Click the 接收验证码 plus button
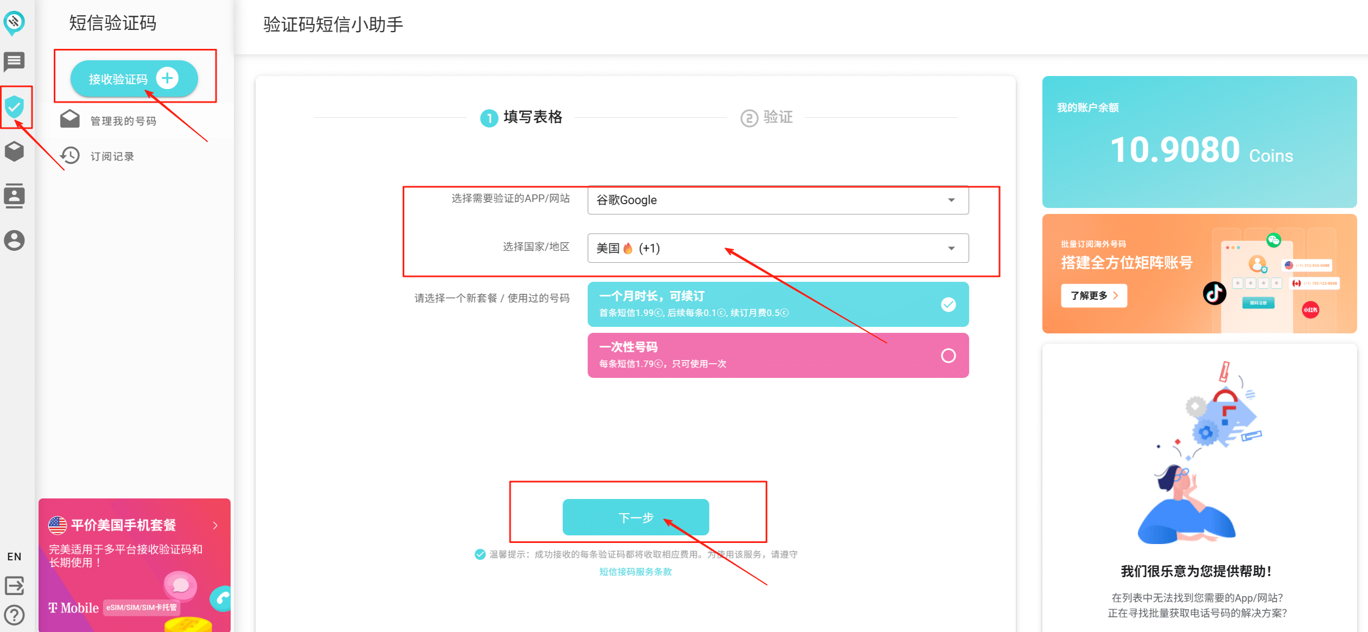This screenshot has width=1368, height=632. point(134,79)
